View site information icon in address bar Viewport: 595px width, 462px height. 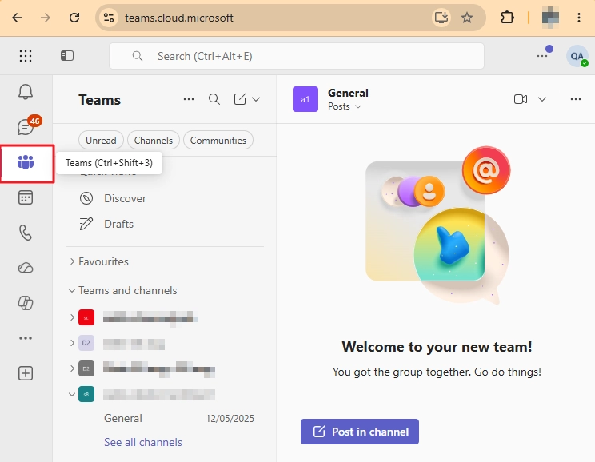tap(109, 18)
